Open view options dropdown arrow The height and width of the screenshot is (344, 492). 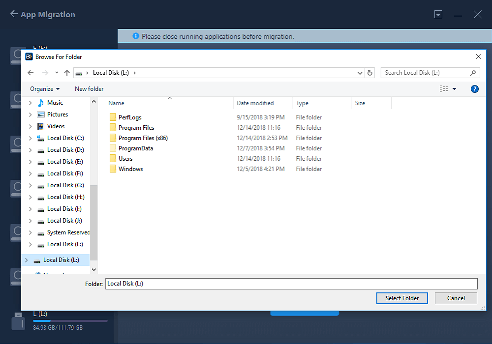(454, 89)
